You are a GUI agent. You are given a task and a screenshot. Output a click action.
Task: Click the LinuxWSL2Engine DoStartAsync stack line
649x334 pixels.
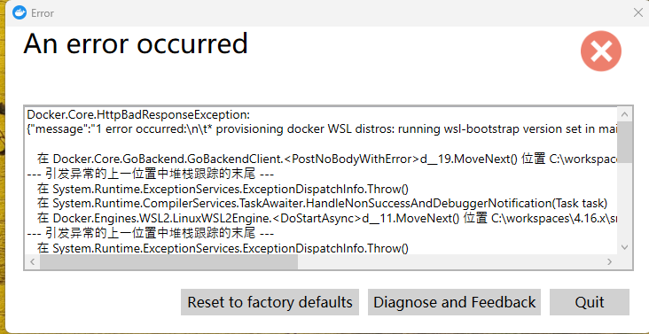tap(327, 218)
